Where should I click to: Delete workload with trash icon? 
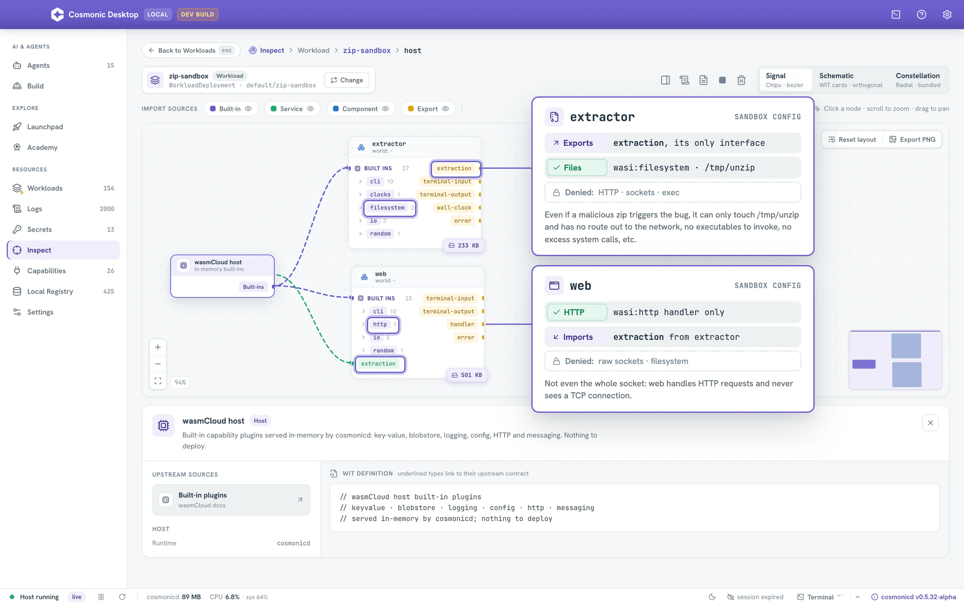point(741,80)
